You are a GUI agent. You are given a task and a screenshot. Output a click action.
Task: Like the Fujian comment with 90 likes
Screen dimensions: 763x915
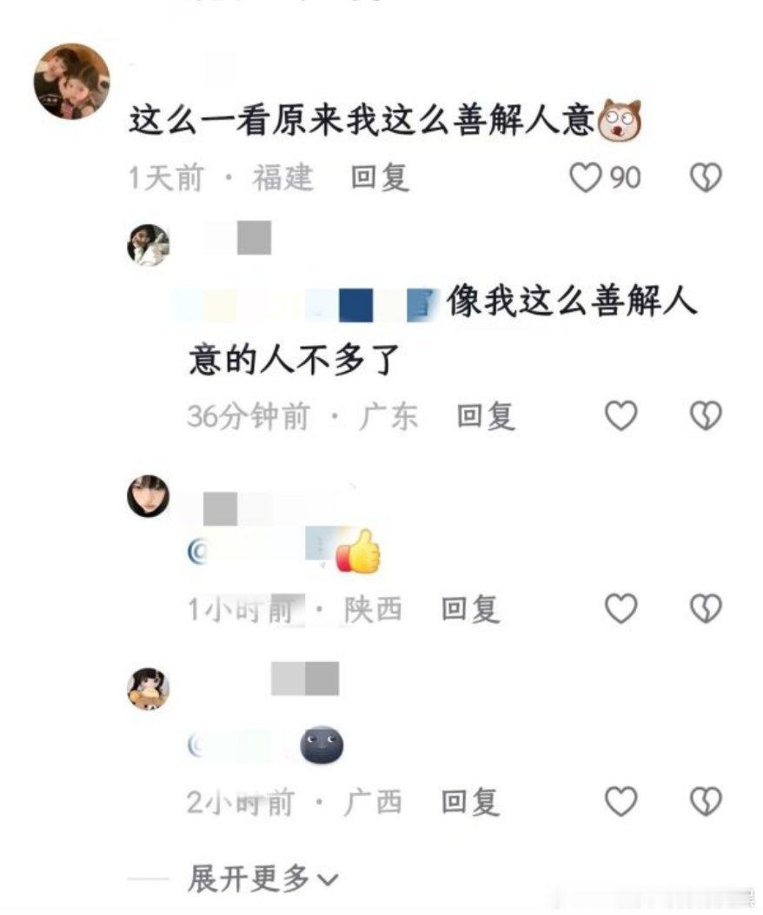tap(585, 177)
